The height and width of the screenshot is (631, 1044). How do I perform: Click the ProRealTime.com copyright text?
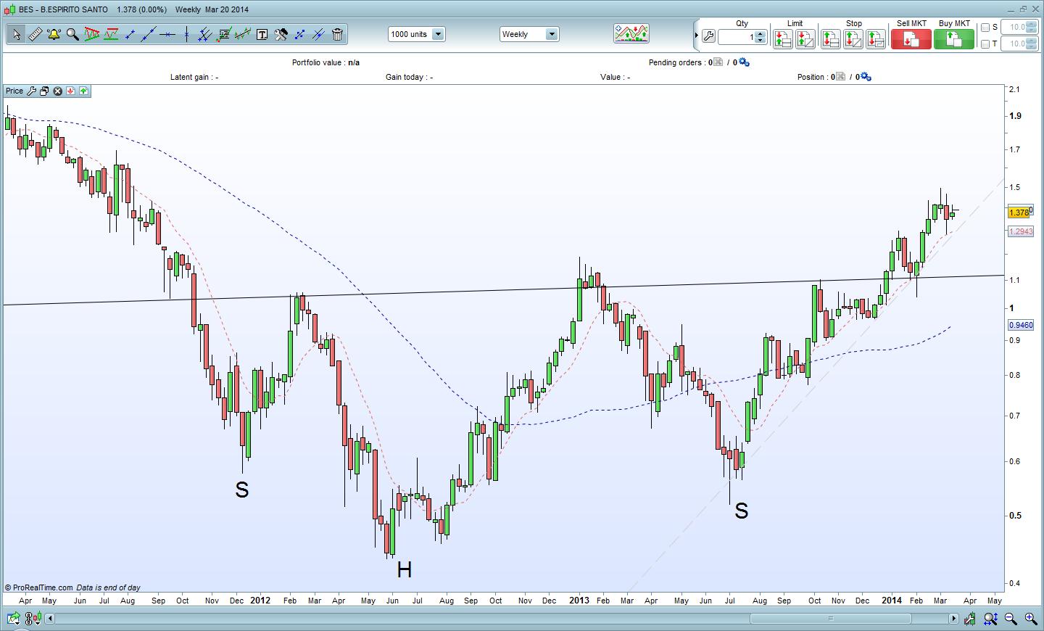pyautogui.click(x=39, y=588)
